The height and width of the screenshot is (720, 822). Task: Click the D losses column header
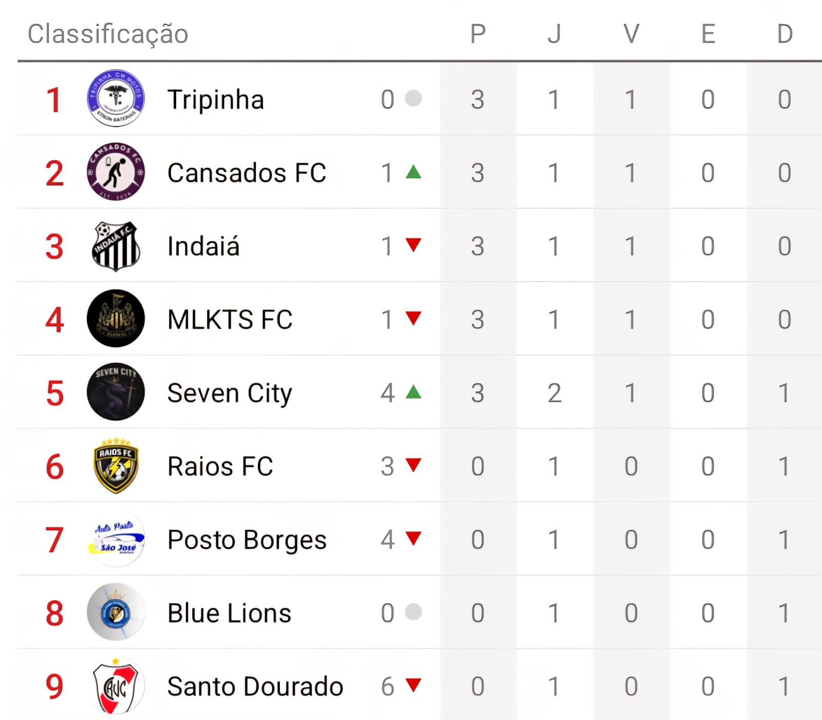(784, 34)
